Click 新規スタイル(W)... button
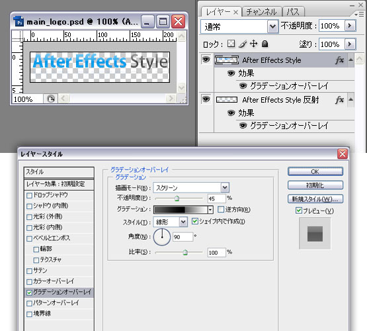The image size is (367, 331). click(x=315, y=199)
